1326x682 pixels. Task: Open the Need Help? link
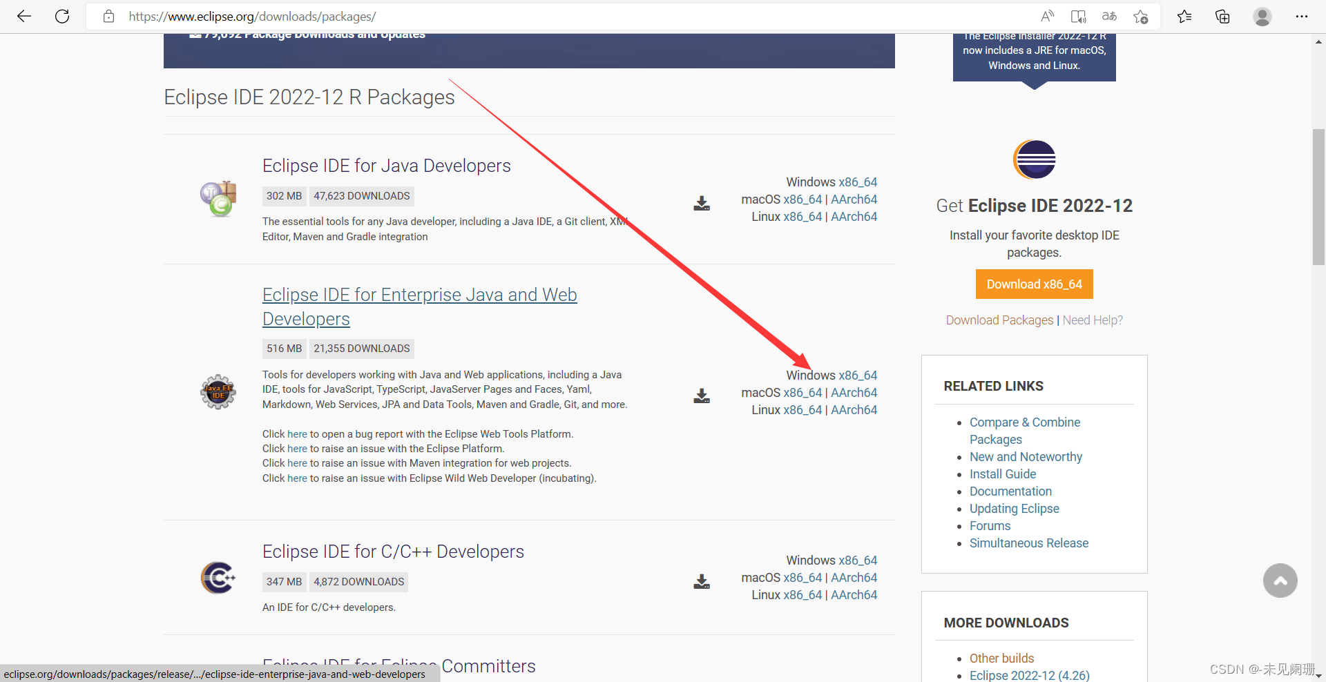pos(1093,320)
